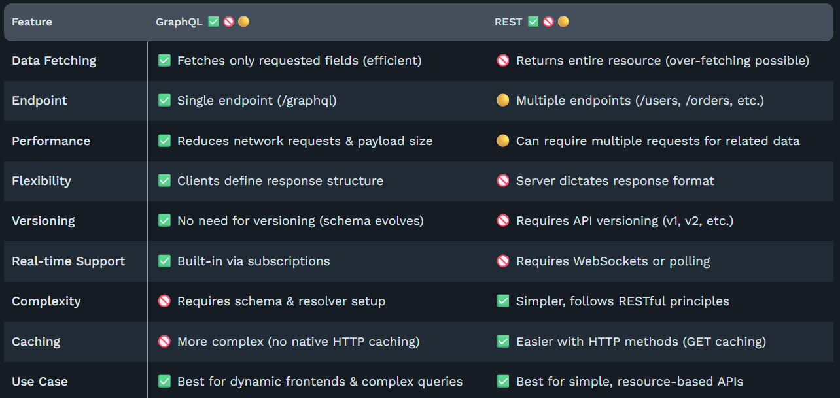Click text 'Best for dynamic frontends & complex queries'
Screen dimensions: 840x398
(x=320, y=382)
